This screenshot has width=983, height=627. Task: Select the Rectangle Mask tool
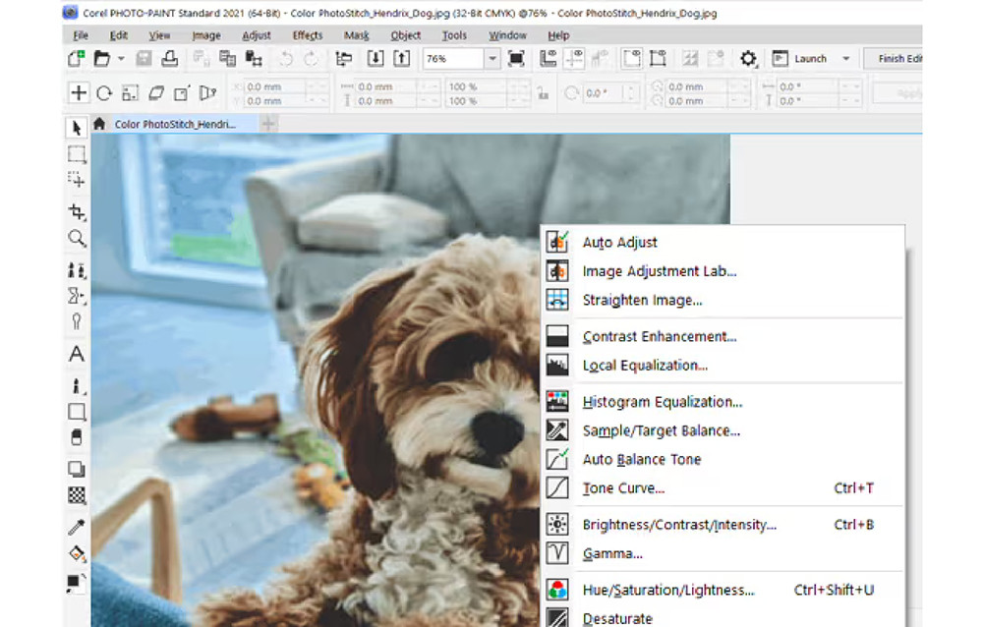pyautogui.click(x=76, y=153)
